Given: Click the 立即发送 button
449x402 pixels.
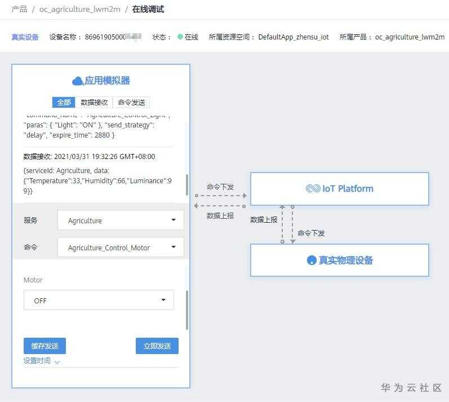Looking at the screenshot, I should (157, 346).
